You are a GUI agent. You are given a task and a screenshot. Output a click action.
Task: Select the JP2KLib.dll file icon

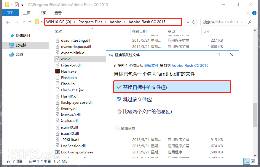pos(58,140)
